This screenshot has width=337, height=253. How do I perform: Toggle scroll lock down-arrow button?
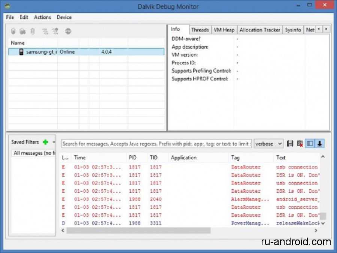click(x=320, y=143)
